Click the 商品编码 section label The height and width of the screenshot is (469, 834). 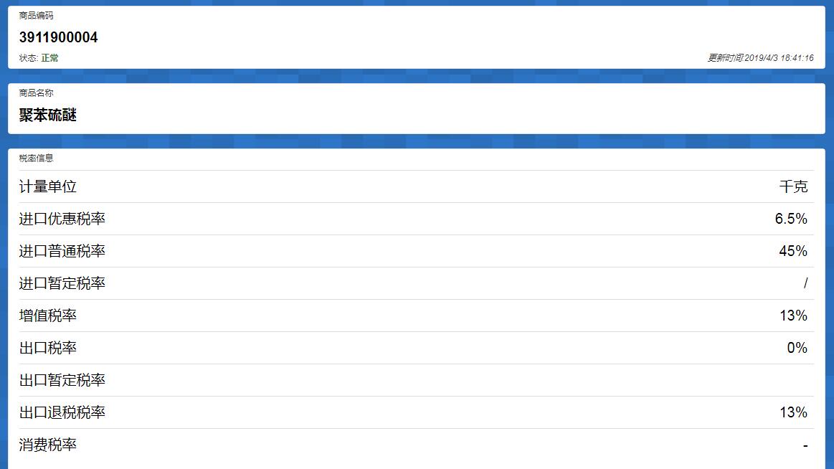36,16
